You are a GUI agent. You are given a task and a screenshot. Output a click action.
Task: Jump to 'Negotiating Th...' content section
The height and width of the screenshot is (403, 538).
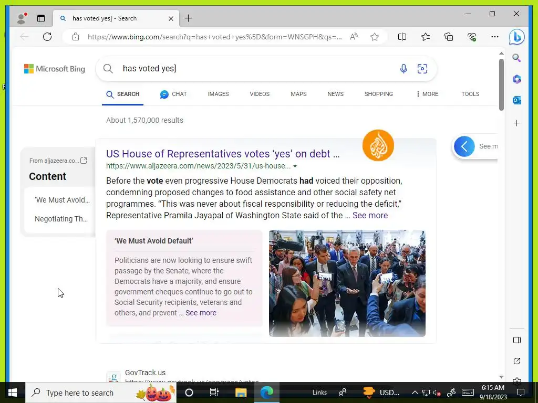[x=61, y=219]
